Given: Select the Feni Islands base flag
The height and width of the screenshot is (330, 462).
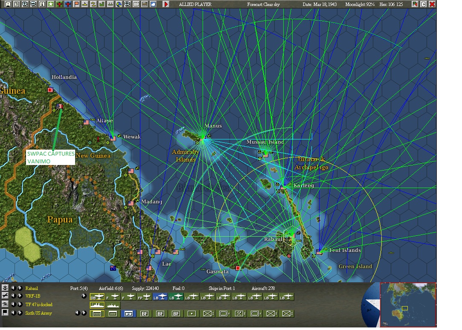Looking at the screenshot, I should tap(319, 252).
